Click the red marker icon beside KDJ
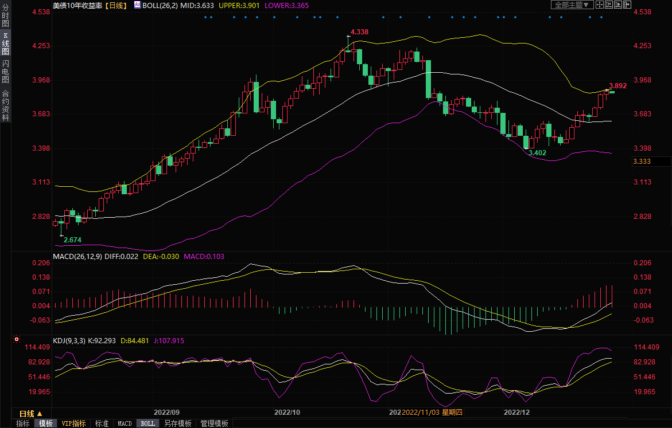The width and height of the screenshot is (672, 428). pos(17,340)
